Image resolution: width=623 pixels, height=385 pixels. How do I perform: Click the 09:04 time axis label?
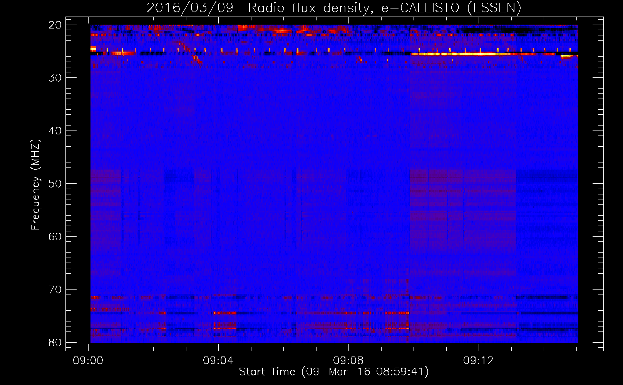point(218,361)
